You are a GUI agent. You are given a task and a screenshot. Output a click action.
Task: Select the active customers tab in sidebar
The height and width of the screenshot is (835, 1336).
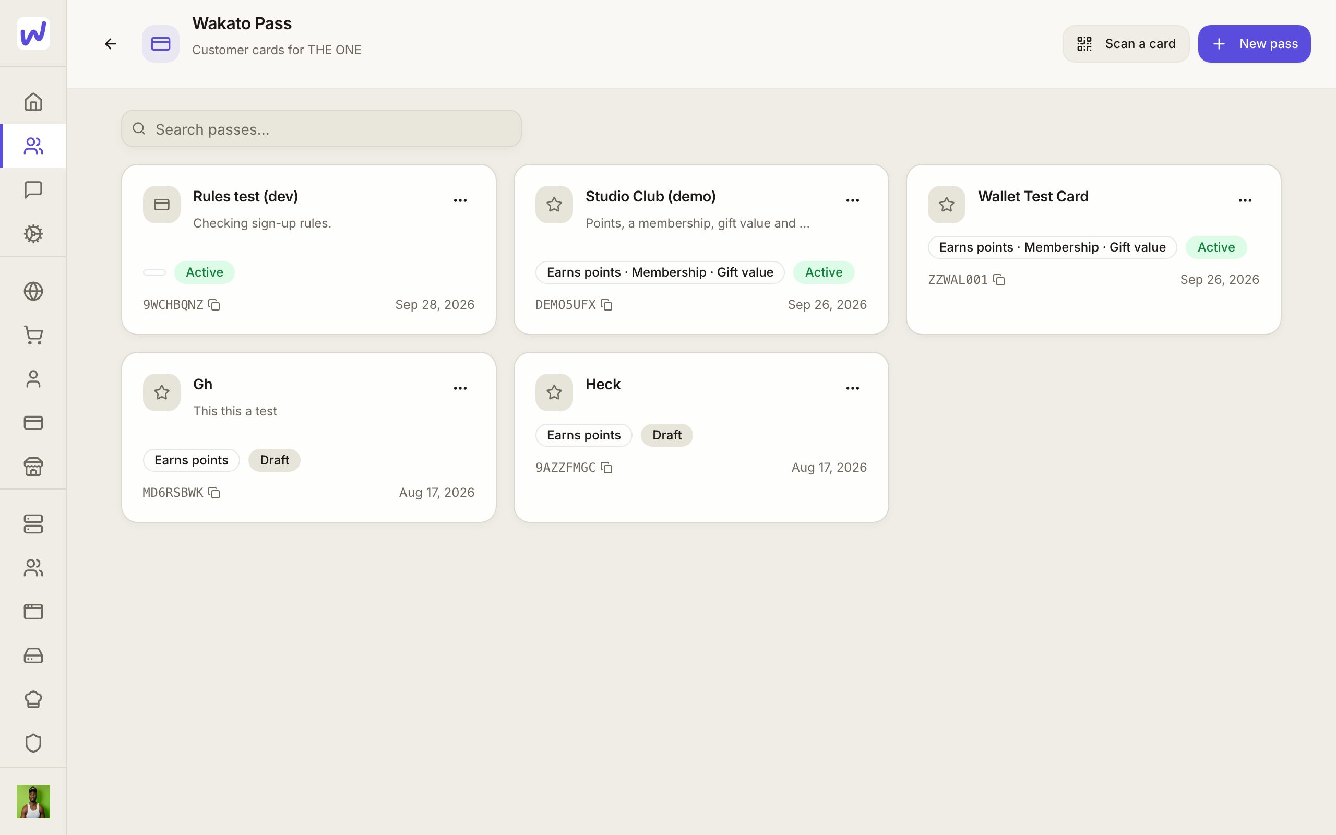tap(33, 146)
